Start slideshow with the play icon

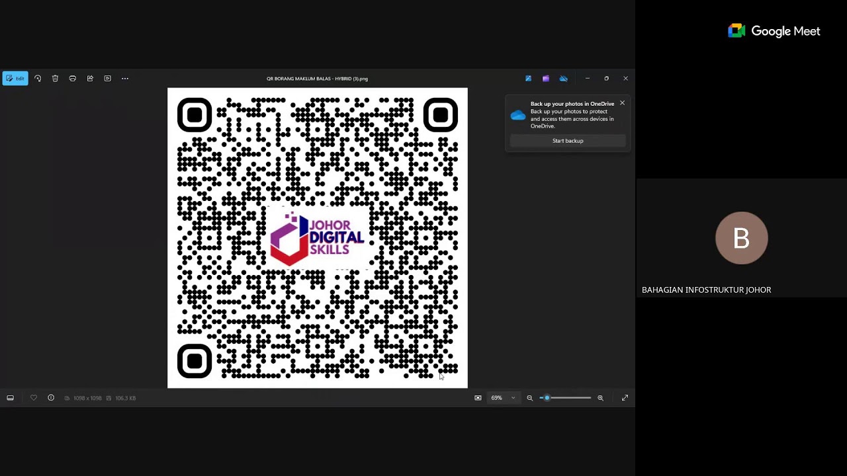click(x=107, y=79)
